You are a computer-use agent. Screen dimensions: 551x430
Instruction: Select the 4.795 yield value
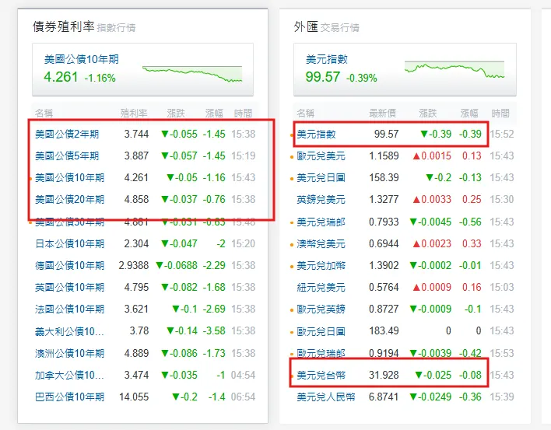(x=136, y=287)
